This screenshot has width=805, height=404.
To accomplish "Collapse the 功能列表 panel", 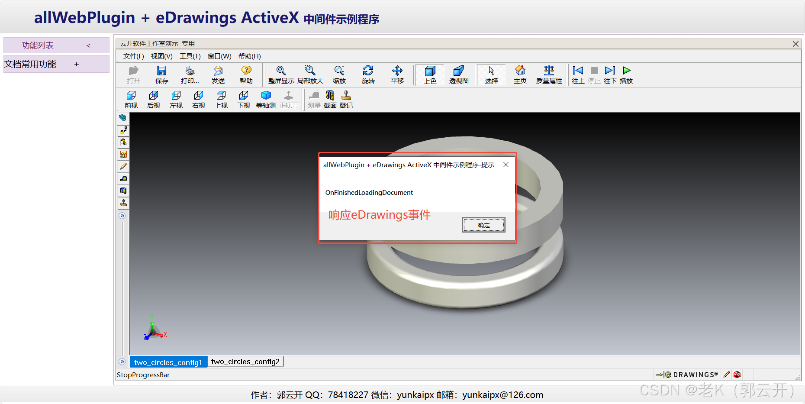I will (x=88, y=45).
